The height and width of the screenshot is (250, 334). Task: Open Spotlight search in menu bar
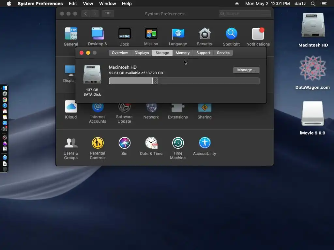click(313, 4)
